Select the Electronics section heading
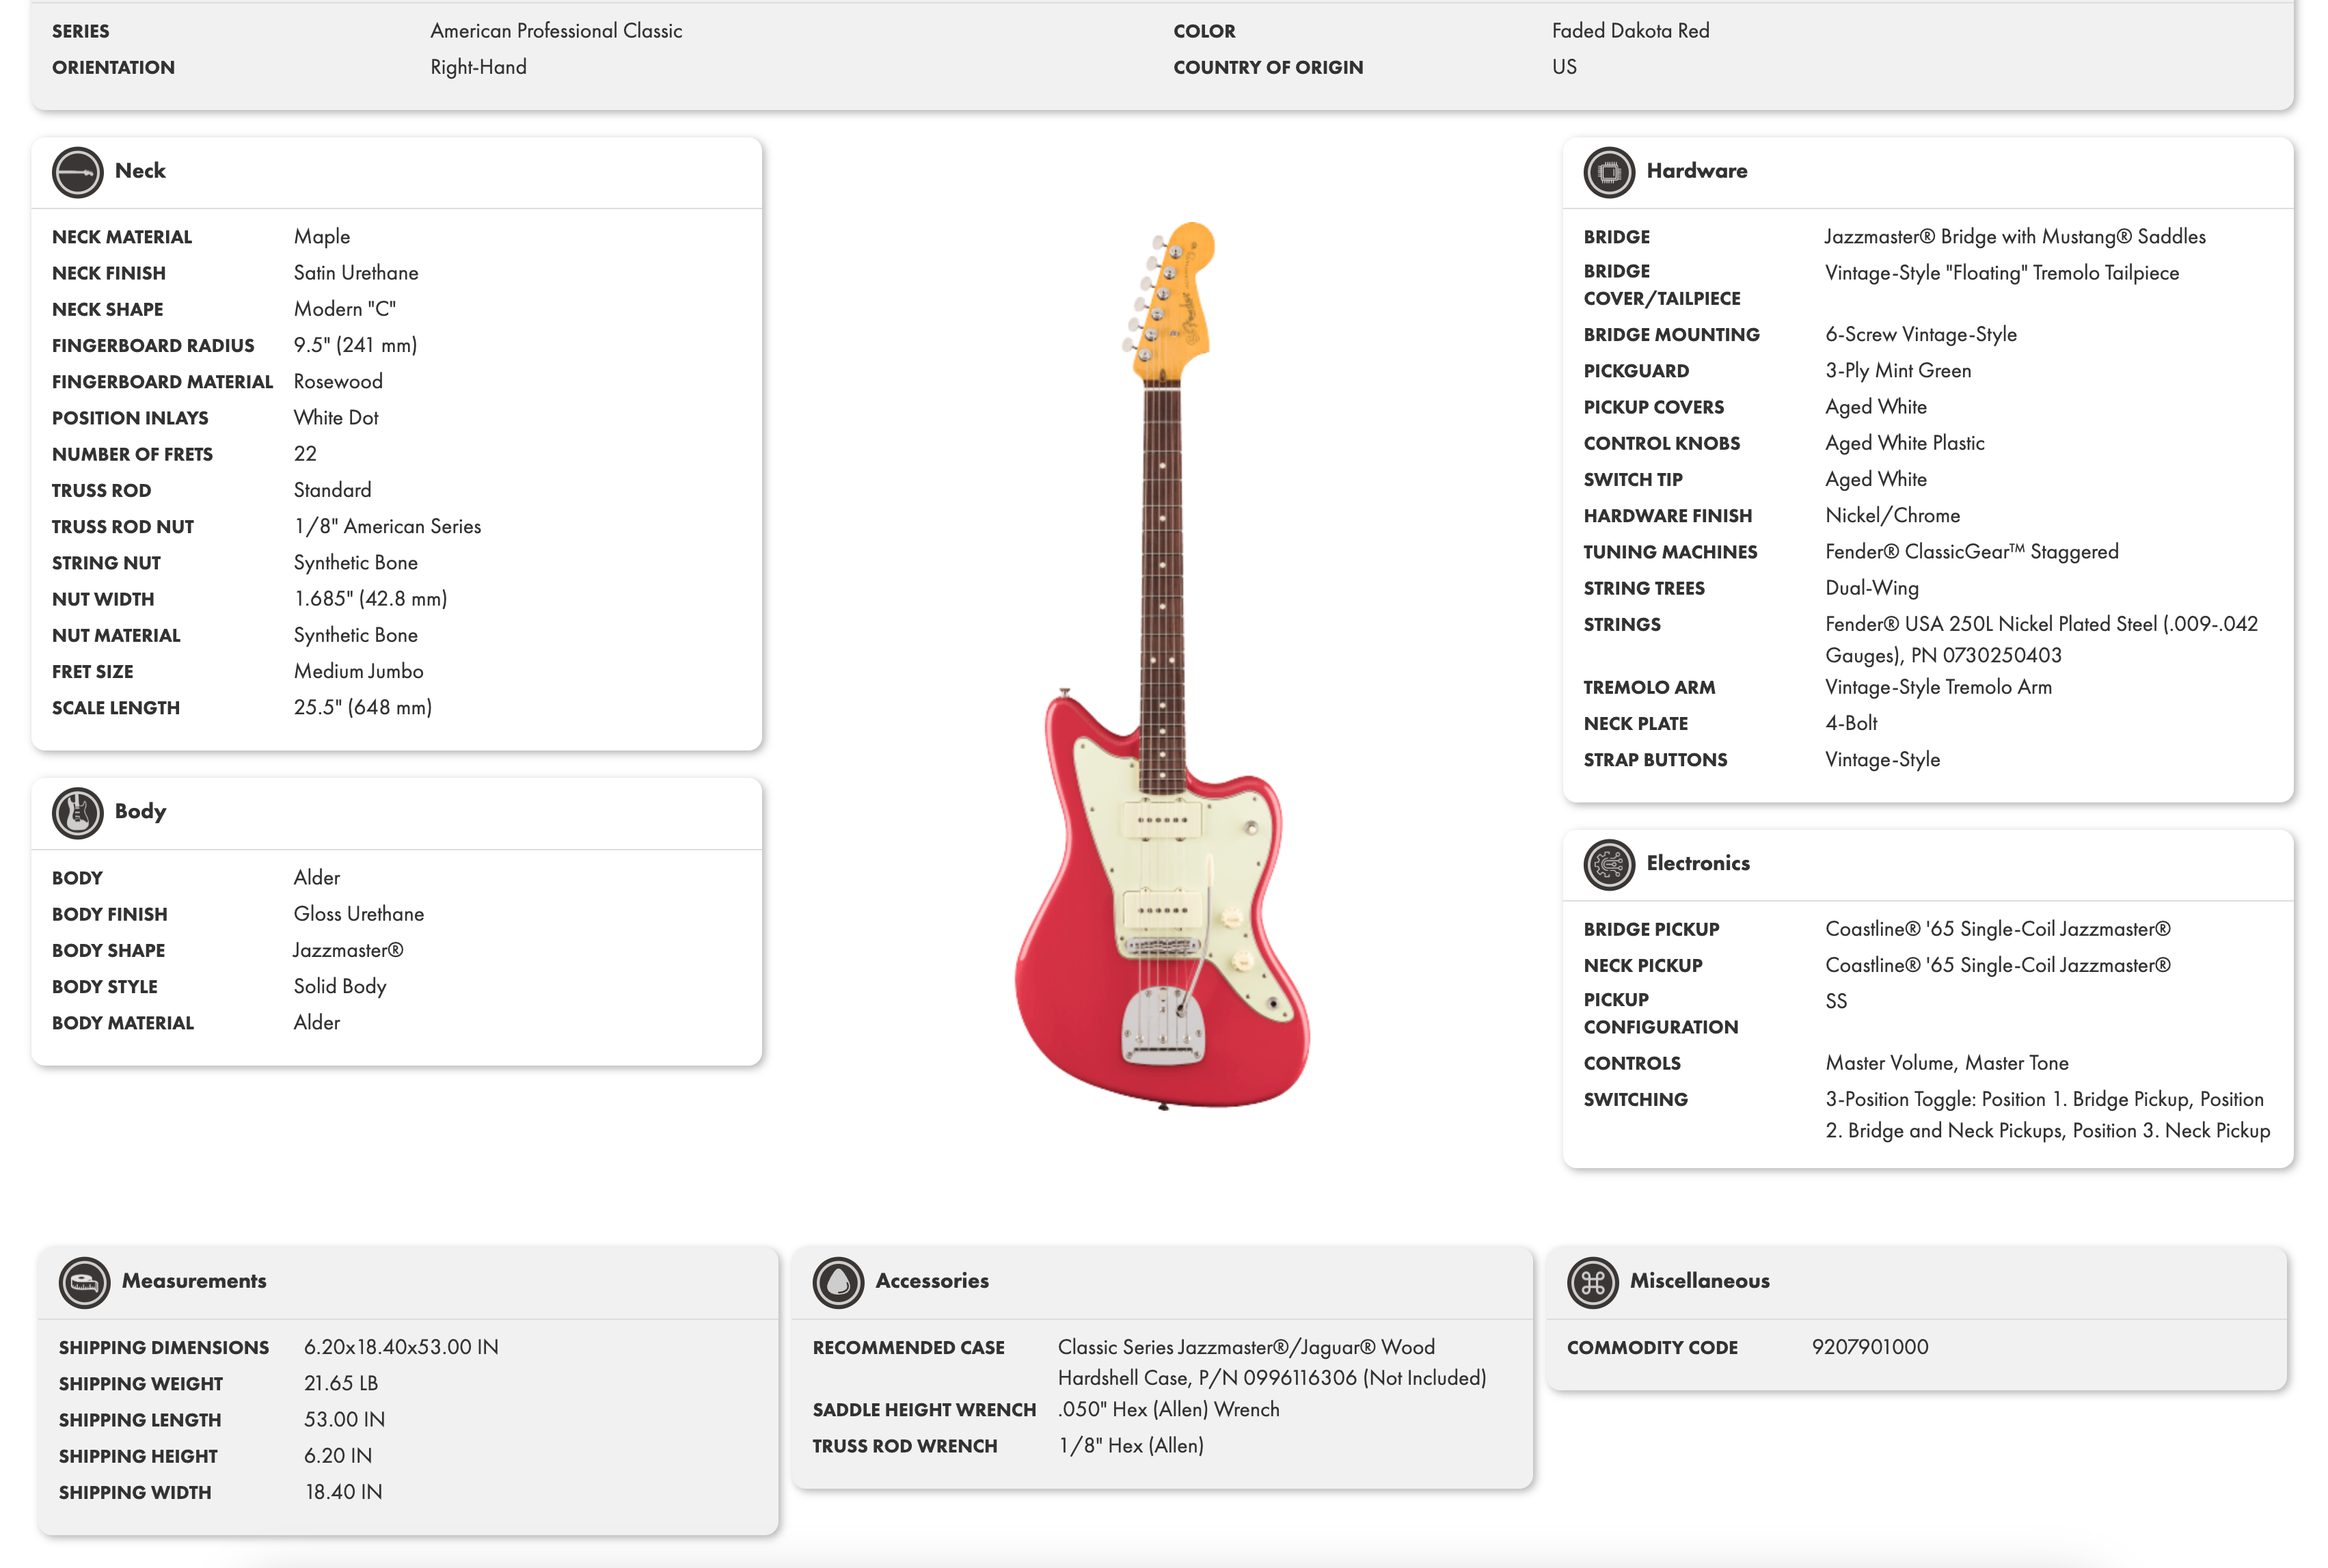This screenshot has width=2328, height=1568. point(1698,863)
